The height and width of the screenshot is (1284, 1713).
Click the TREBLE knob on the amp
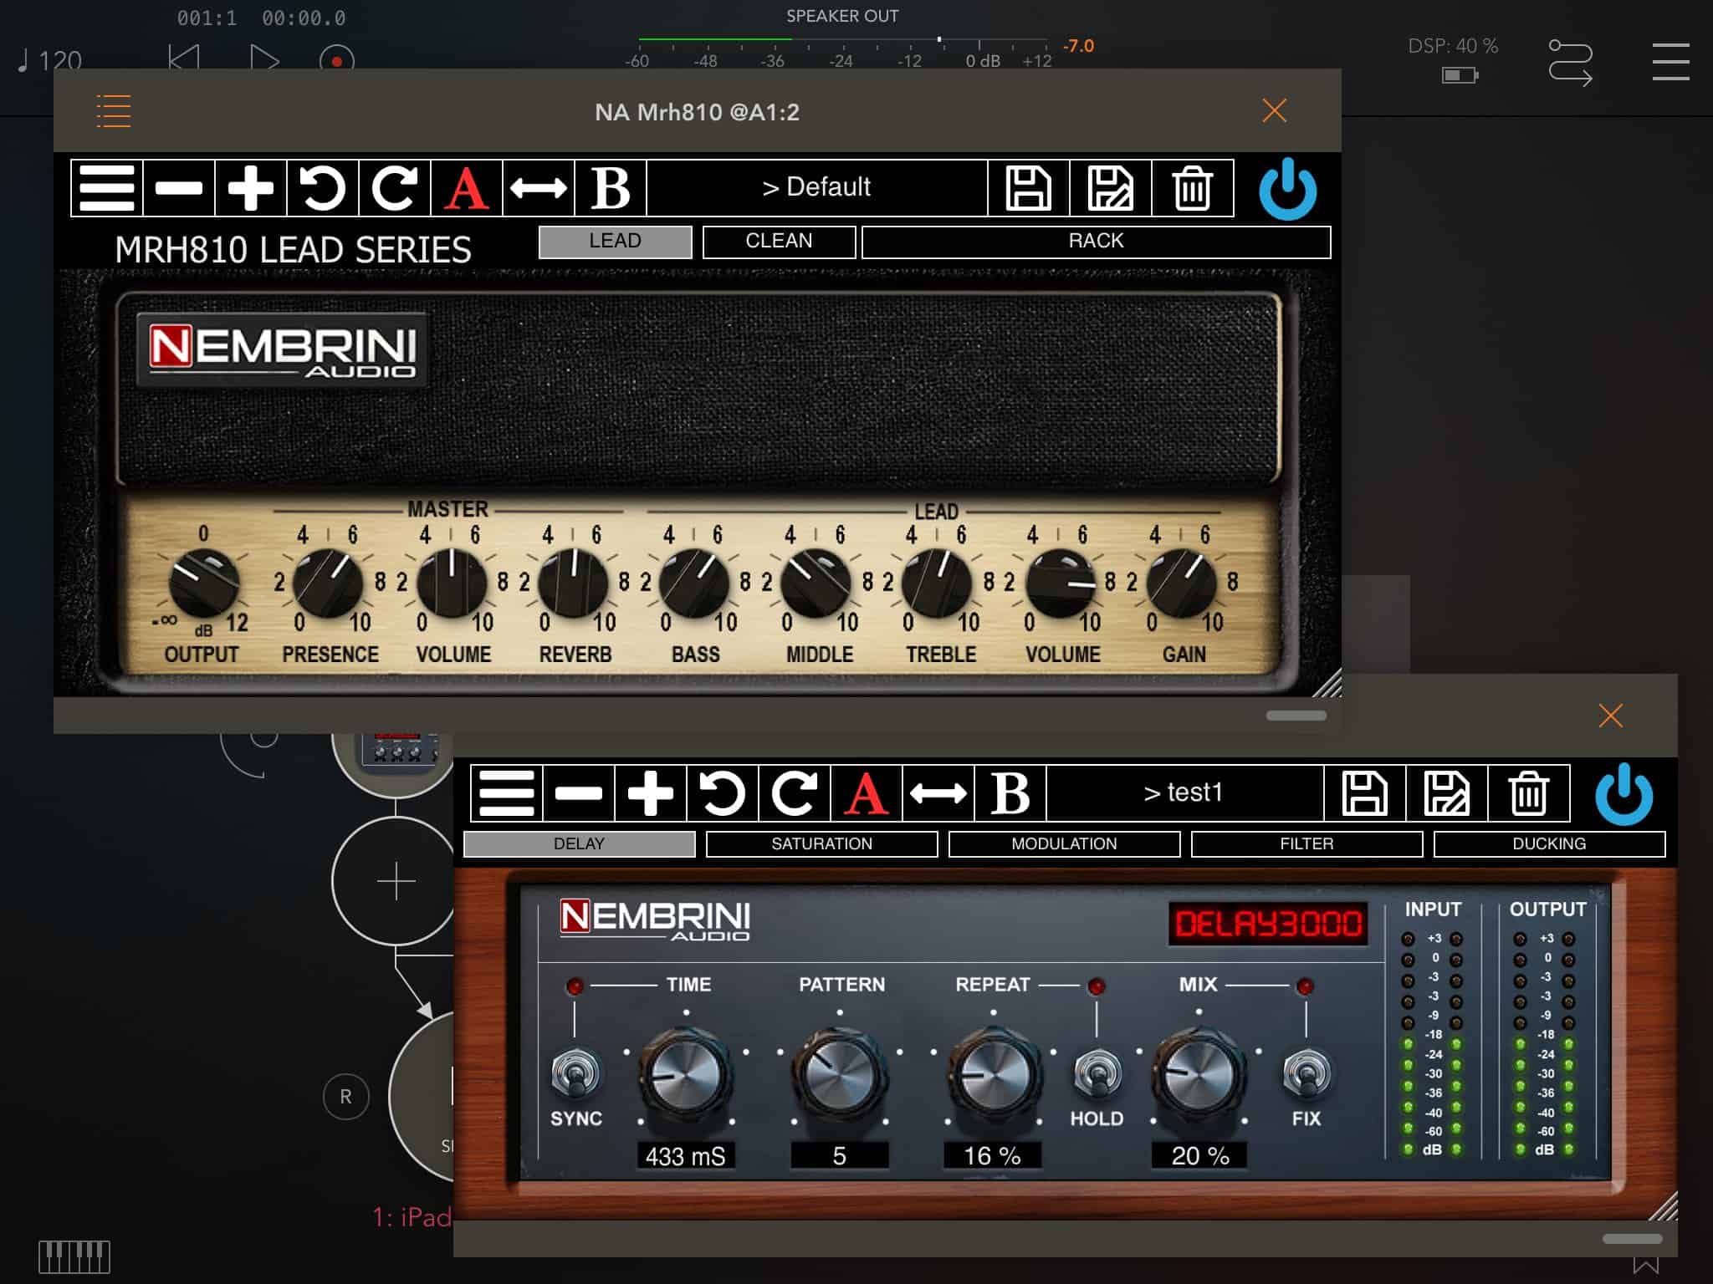(937, 583)
